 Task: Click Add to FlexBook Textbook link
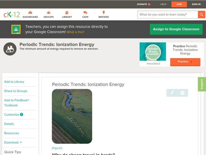pos(17,103)
